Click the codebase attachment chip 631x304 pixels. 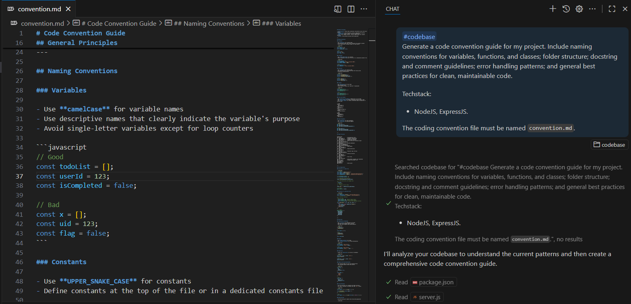(x=609, y=145)
